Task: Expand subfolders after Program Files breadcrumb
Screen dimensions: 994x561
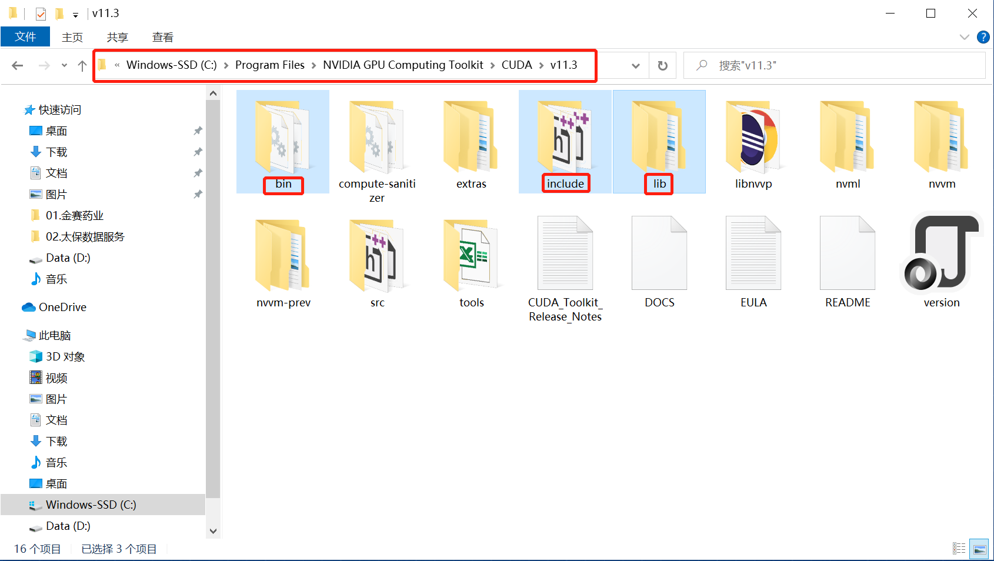Action: [314, 65]
